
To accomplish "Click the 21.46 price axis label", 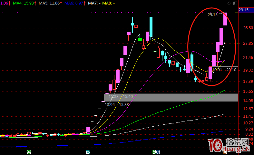I will pyautogui.click(x=248, y=58).
